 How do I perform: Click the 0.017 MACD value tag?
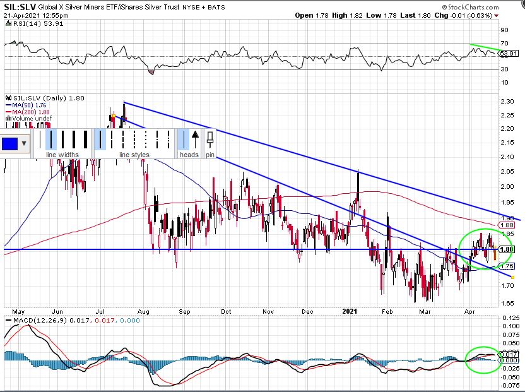coord(509,354)
